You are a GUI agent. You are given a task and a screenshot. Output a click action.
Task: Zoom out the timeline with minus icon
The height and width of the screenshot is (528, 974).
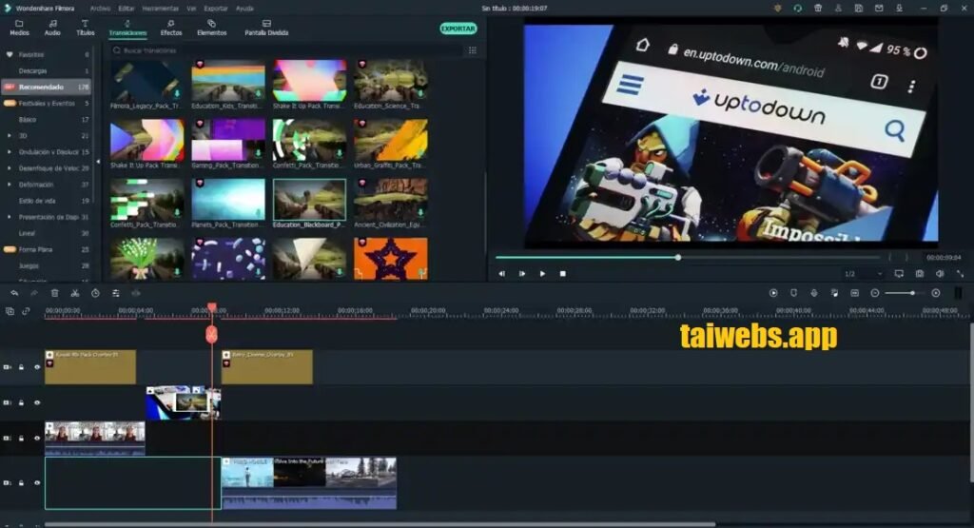pos(875,293)
